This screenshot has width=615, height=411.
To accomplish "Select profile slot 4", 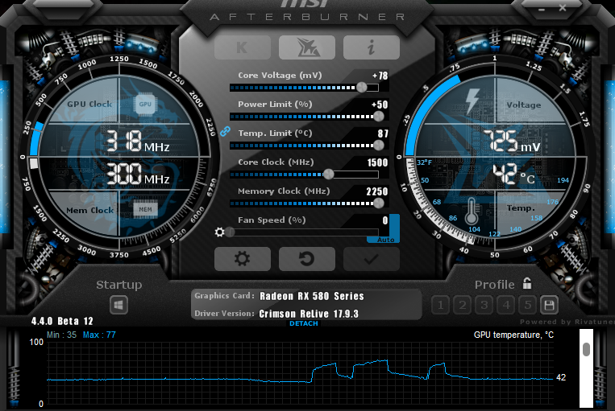I will pyautogui.click(x=506, y=305).
